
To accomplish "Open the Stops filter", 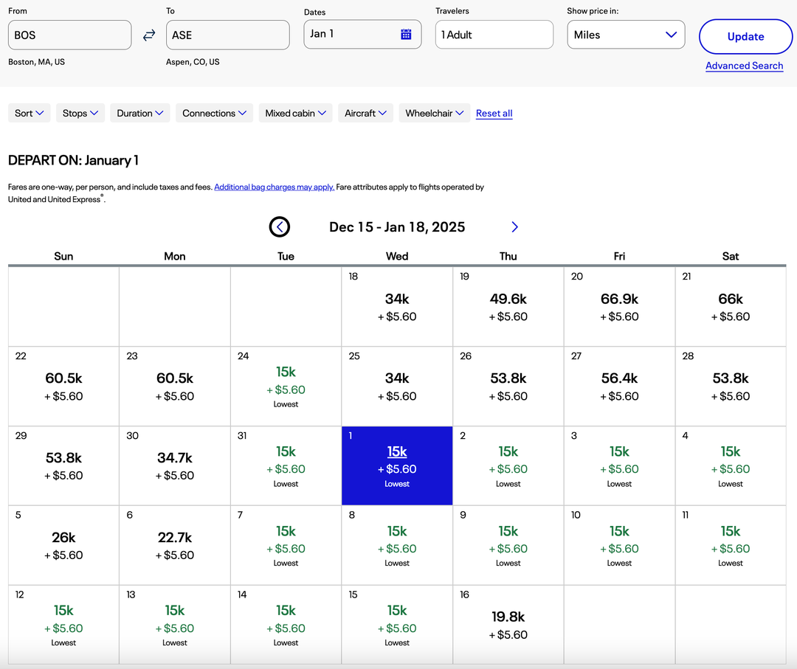I will click(80, 113).
